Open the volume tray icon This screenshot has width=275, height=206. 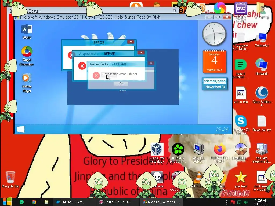click(246, 202)
